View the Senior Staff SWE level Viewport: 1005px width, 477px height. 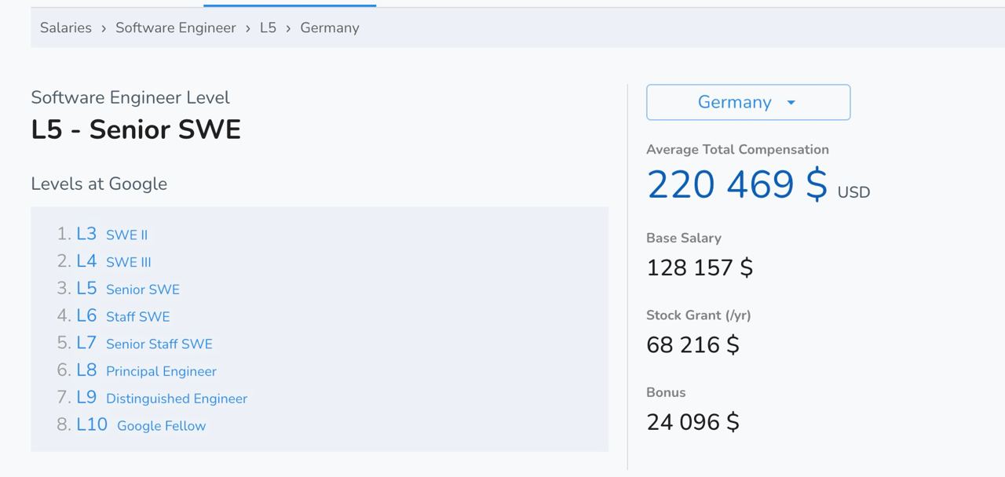click(x=159, y=344)
